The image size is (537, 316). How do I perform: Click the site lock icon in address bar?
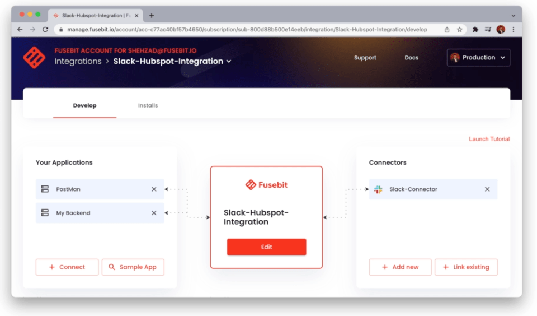click(x=61, y=30)
